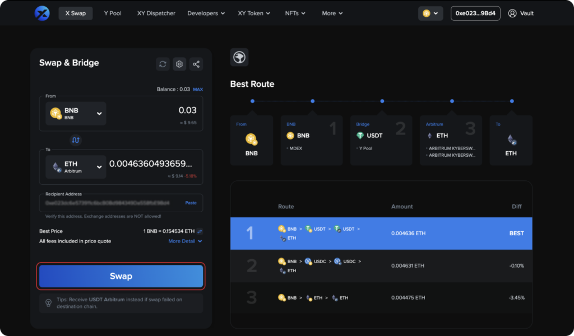Viewport: 574px width, 336px height.
Task: Click the blue Swap button
Action: click(121, 276)
